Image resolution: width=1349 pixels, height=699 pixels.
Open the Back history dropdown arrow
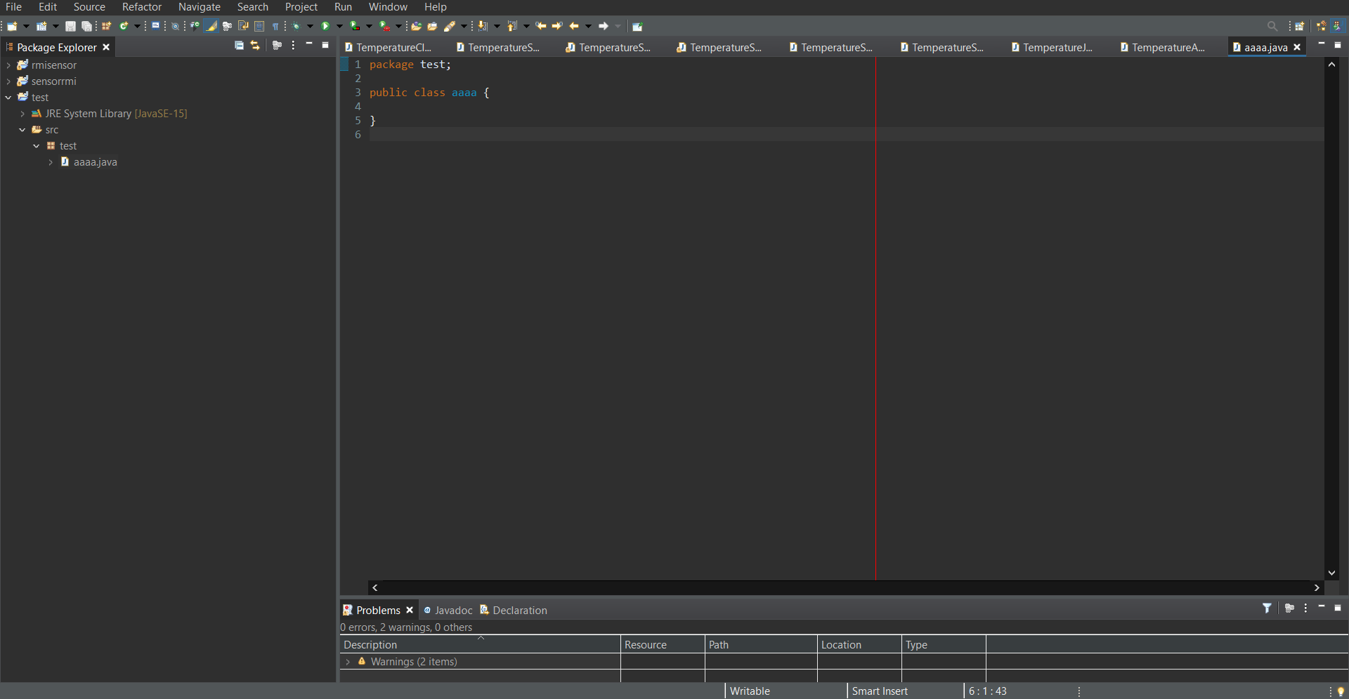point(588,27)
